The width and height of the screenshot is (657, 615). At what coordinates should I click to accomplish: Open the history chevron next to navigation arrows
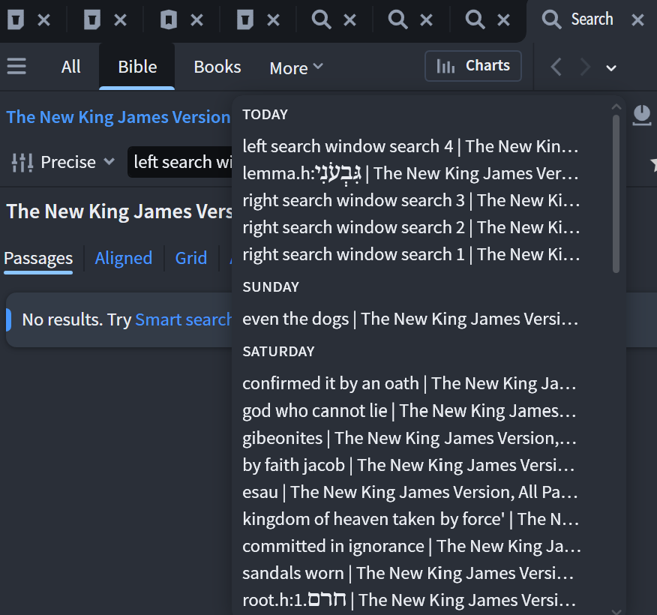(x=611, y=67)
